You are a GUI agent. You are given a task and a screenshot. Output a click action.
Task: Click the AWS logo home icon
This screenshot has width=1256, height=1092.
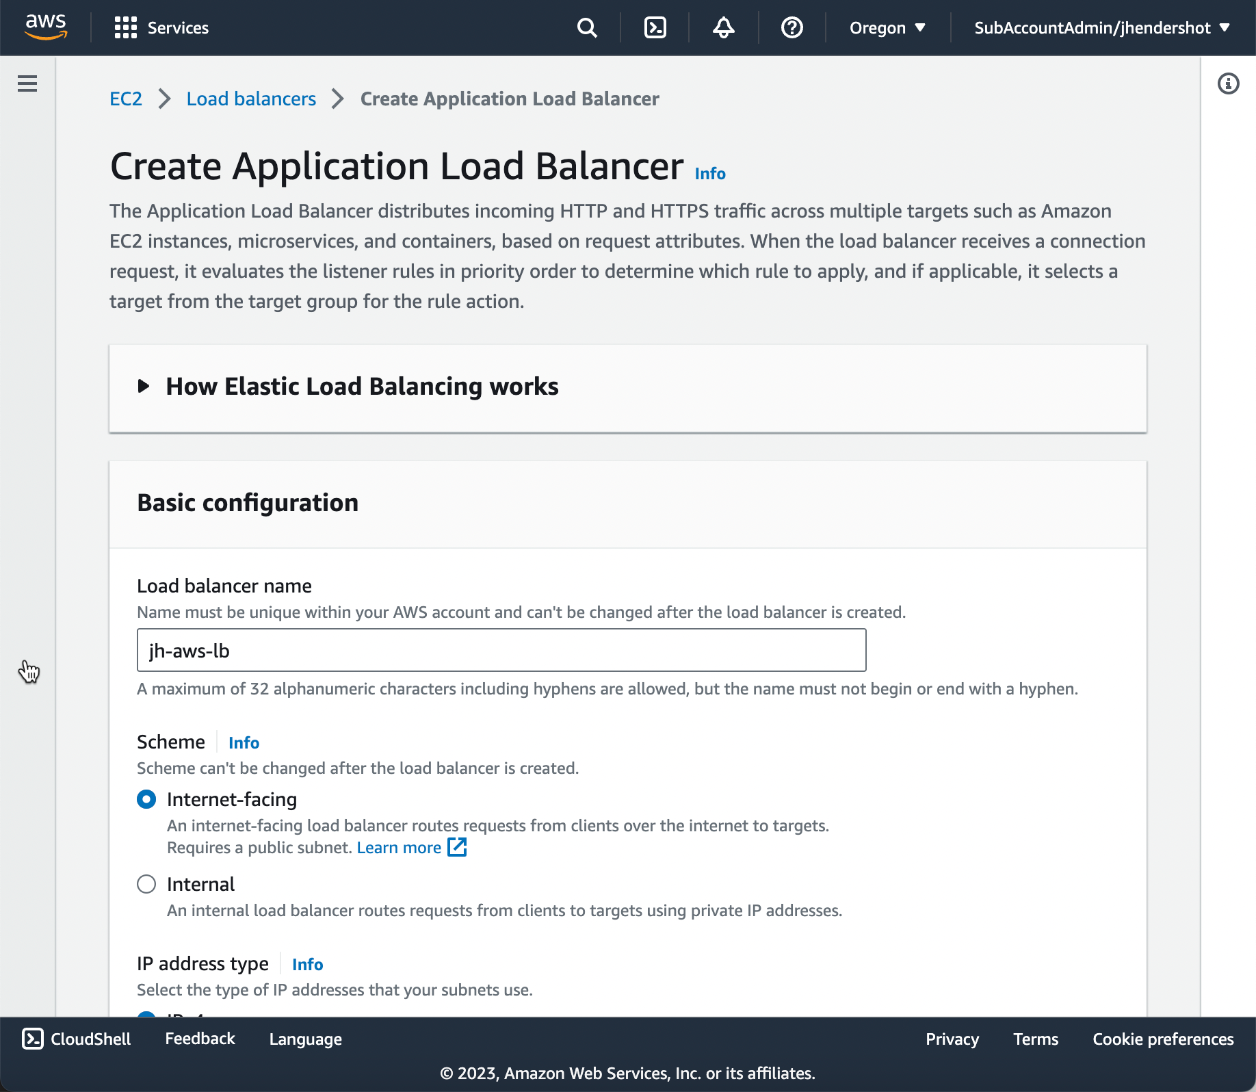[x=46, y=27]
